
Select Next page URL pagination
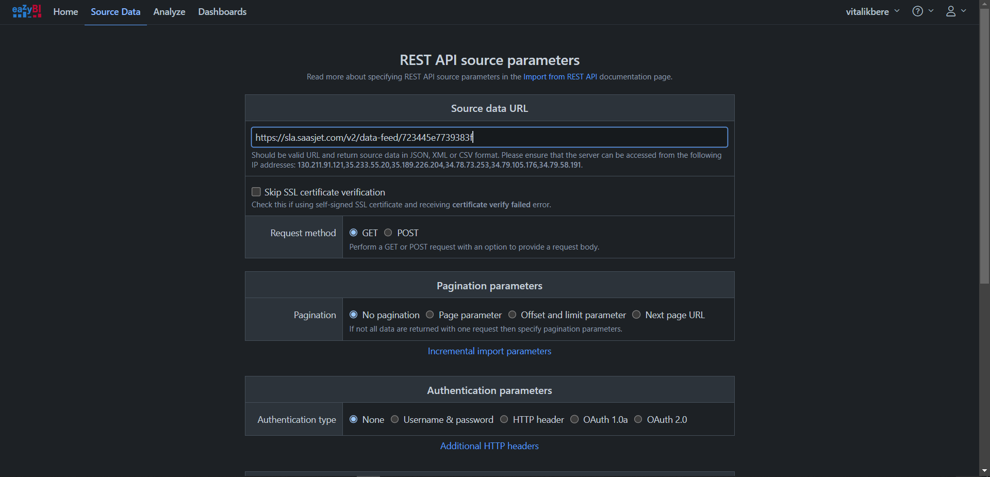tap(636, 315)
